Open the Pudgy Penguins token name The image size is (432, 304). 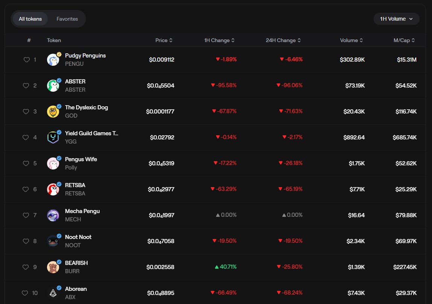85,56
